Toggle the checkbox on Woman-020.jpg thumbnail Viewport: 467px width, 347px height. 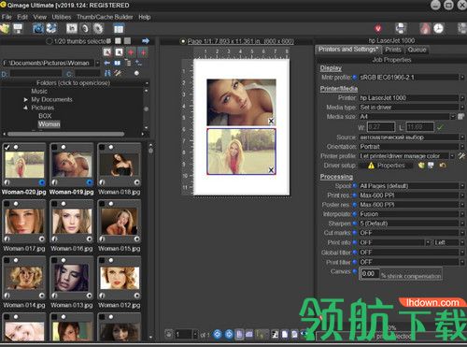pyautogui.click(x=7, y=147)
